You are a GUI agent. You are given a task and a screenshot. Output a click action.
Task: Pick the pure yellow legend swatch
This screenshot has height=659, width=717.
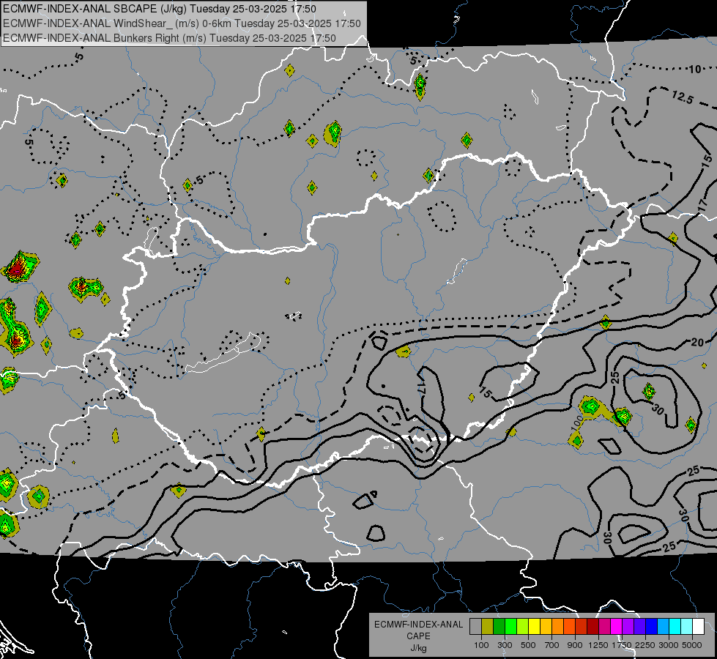point(534,627)
